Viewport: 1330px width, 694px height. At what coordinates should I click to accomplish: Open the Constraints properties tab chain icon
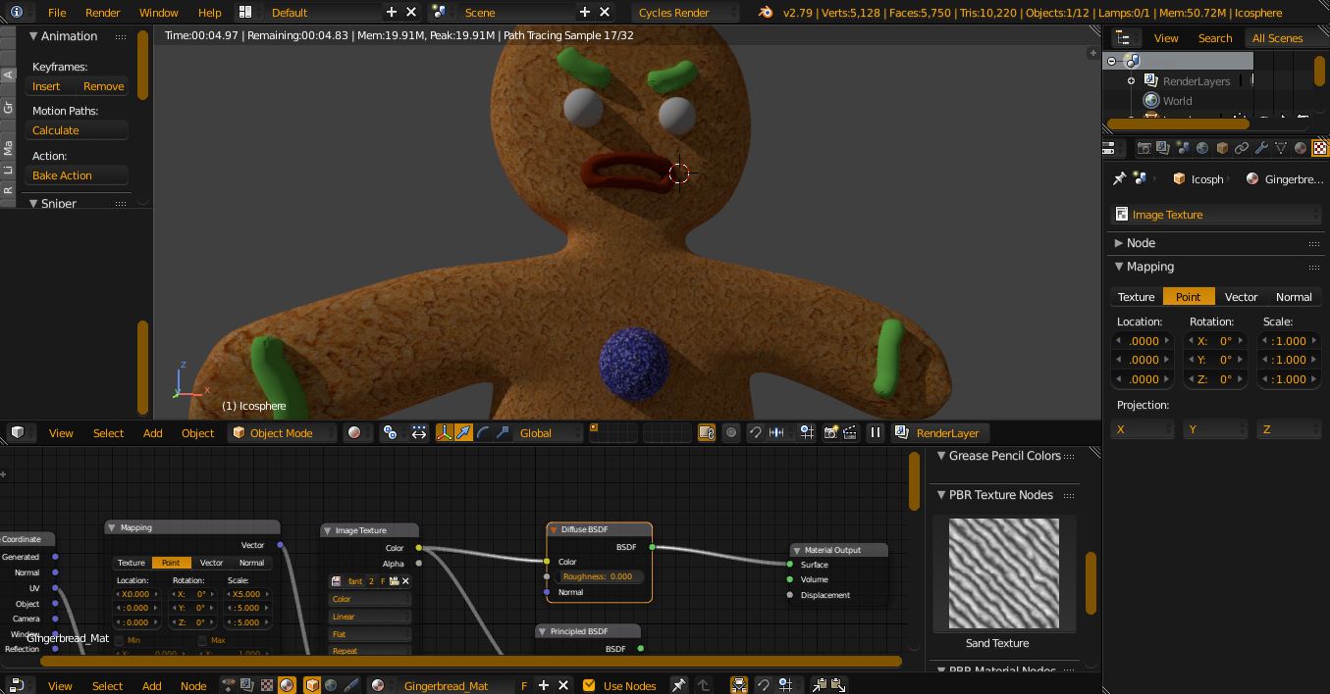[1242, 148]
